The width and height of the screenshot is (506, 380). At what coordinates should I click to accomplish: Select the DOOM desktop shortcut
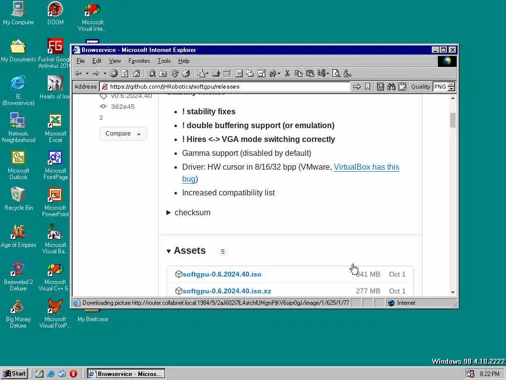tap(55, 13)
